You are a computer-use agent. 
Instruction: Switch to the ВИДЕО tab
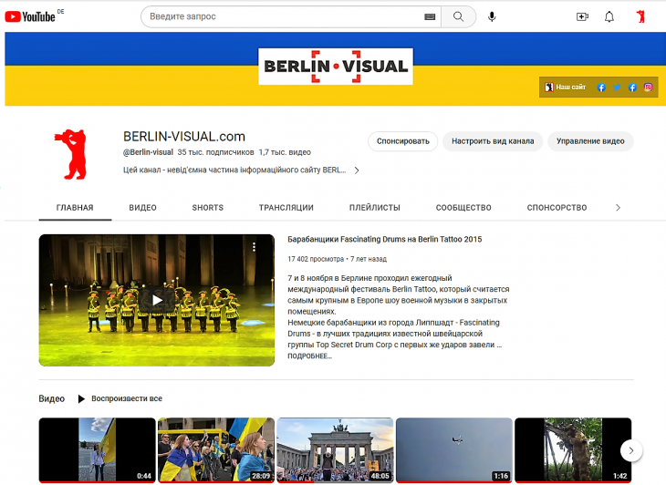click(x=142, y=208)
